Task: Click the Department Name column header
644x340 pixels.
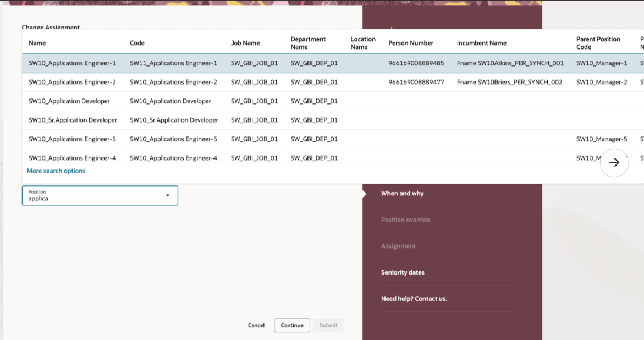Action: tap(308, 43)
